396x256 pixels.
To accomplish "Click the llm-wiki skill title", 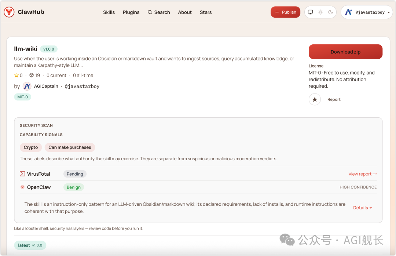I will pos(26,49).
